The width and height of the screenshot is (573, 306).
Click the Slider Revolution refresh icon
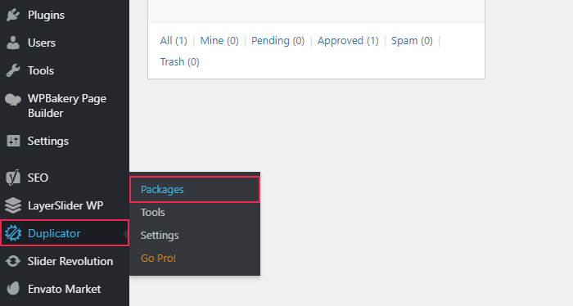click(x=13, y=261)
